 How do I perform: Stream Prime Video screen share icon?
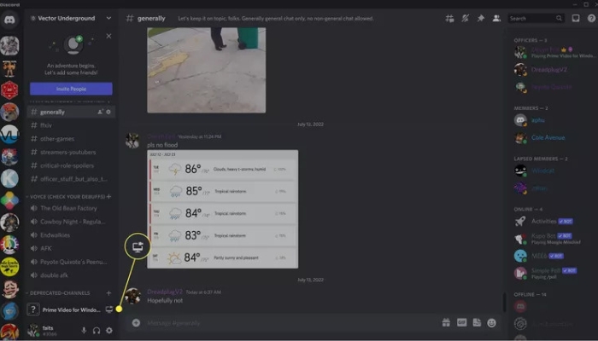[x=109, y=309]
